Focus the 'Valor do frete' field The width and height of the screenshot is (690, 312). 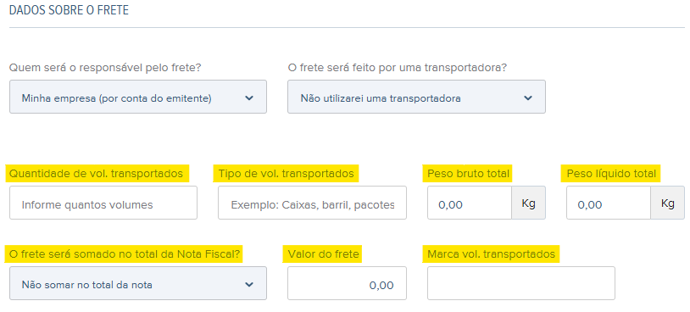point(347,283)
